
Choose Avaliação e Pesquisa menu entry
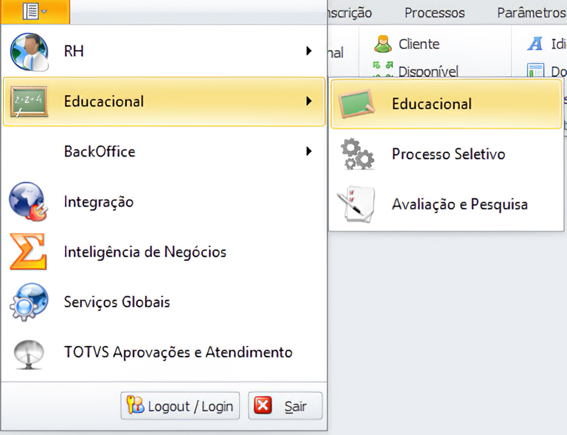459,204
